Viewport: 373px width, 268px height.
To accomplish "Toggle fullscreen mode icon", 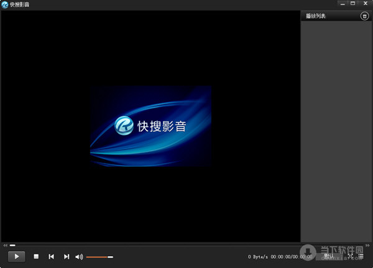I will [351, 256].
